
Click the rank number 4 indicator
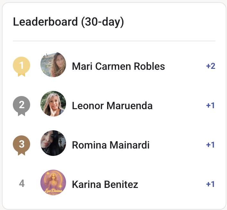point(21,183)
